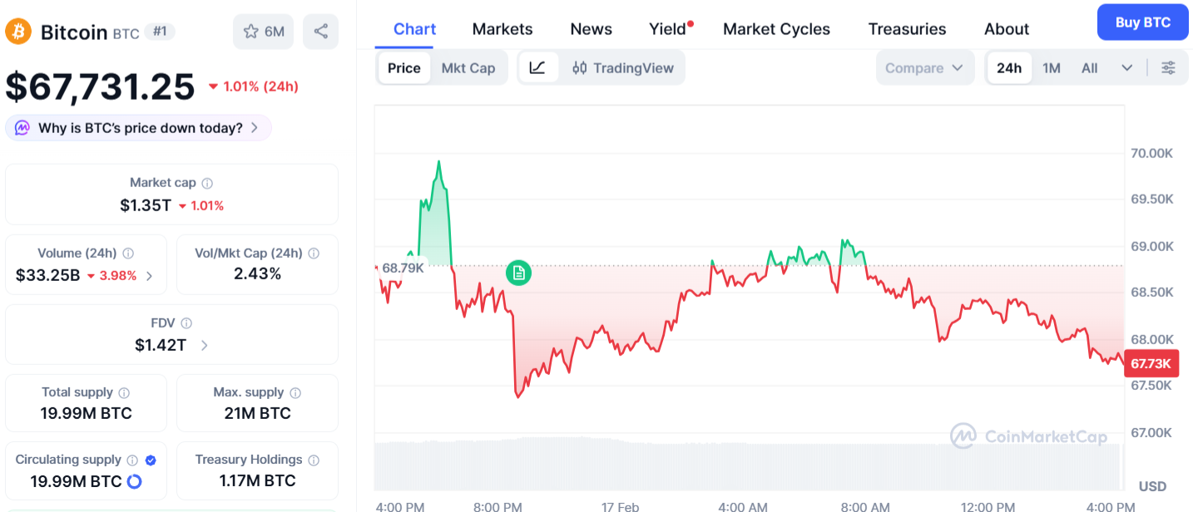Open the Compare dropdown

pyautogui.click(x=924, y=67)
